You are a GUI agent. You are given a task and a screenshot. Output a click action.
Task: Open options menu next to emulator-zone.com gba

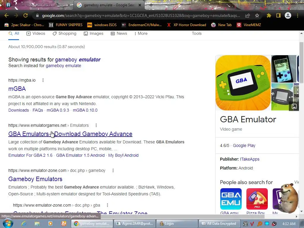(x=107, y=205)
